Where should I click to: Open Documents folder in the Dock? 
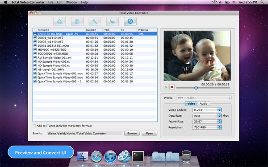coord(172,157)
